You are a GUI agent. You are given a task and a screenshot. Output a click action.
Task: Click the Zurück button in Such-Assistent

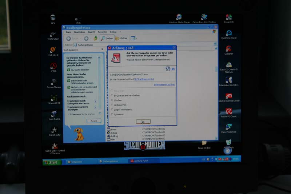pos(94,121)
